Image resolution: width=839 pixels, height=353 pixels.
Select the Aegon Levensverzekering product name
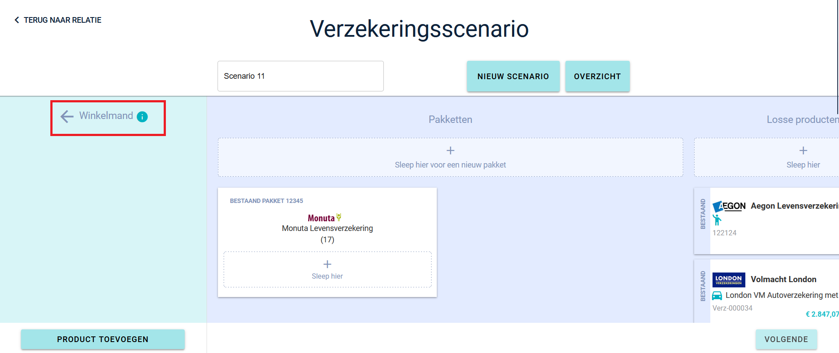795,206
